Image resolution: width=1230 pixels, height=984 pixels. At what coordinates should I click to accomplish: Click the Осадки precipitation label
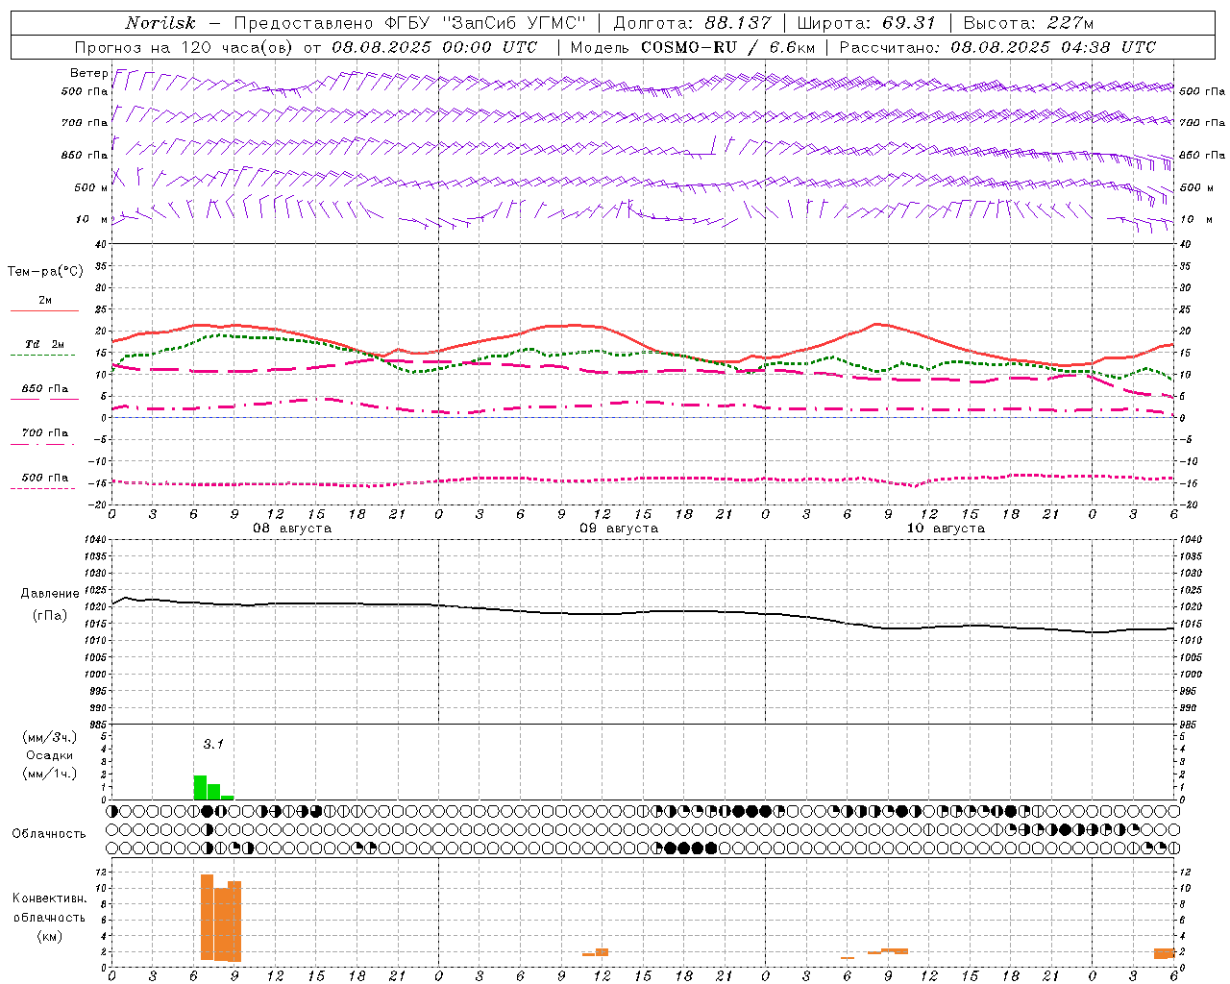pyautogui.click(x=49, y=755)
